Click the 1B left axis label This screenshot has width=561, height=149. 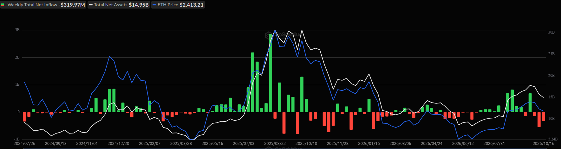[17, 84]
